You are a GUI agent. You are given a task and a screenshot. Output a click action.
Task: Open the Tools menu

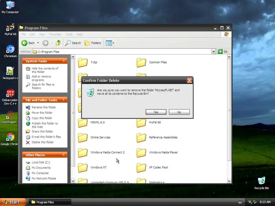pos(69,34)
